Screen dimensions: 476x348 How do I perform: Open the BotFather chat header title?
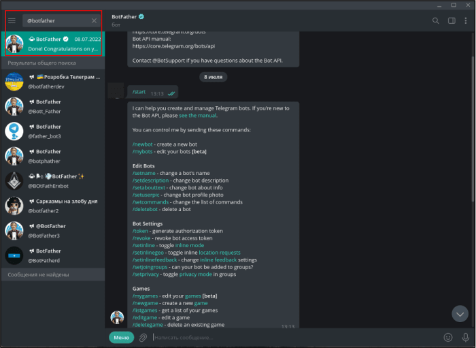[124, 17]
